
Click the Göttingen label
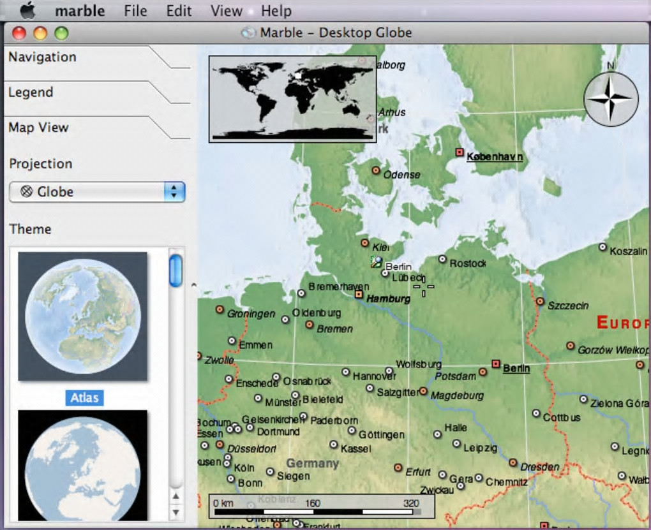(382, 434)
